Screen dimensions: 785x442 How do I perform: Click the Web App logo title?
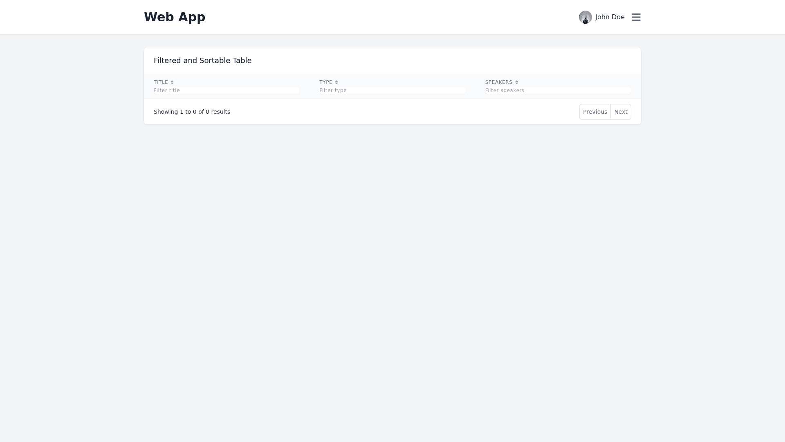pos(175,17)
